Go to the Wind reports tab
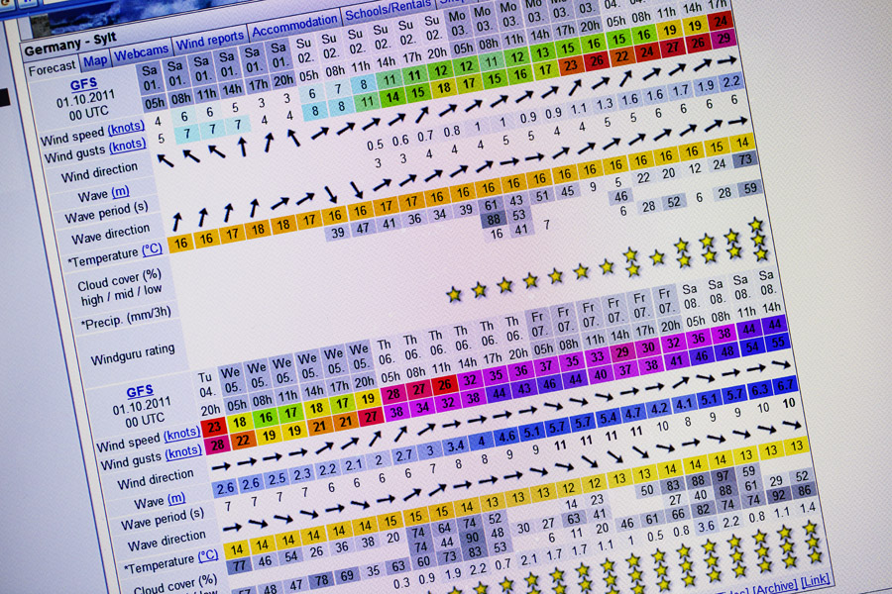Image resolution: width=892 pixels, height=594 pixels. (209, 41)
